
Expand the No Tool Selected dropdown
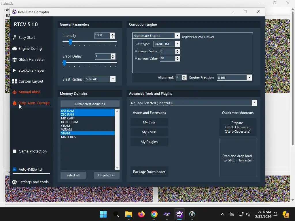coord(254,103)
